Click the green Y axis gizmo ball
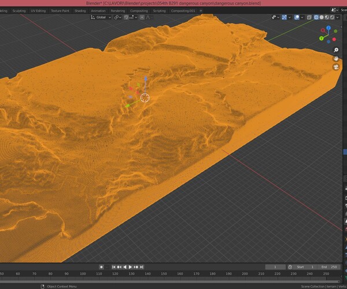 [322, 39]
